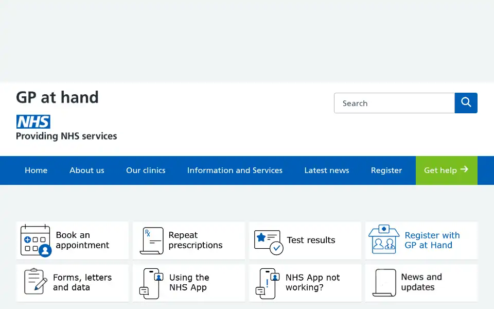Click the prescription scroll icon
Image resolution: width=494 pixels, height=309 pixels.
click(152, 241)
